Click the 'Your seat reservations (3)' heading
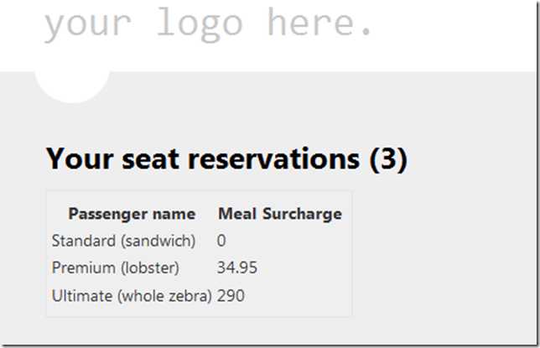Screen dimensions: 540x348 (x=226, y=158)
